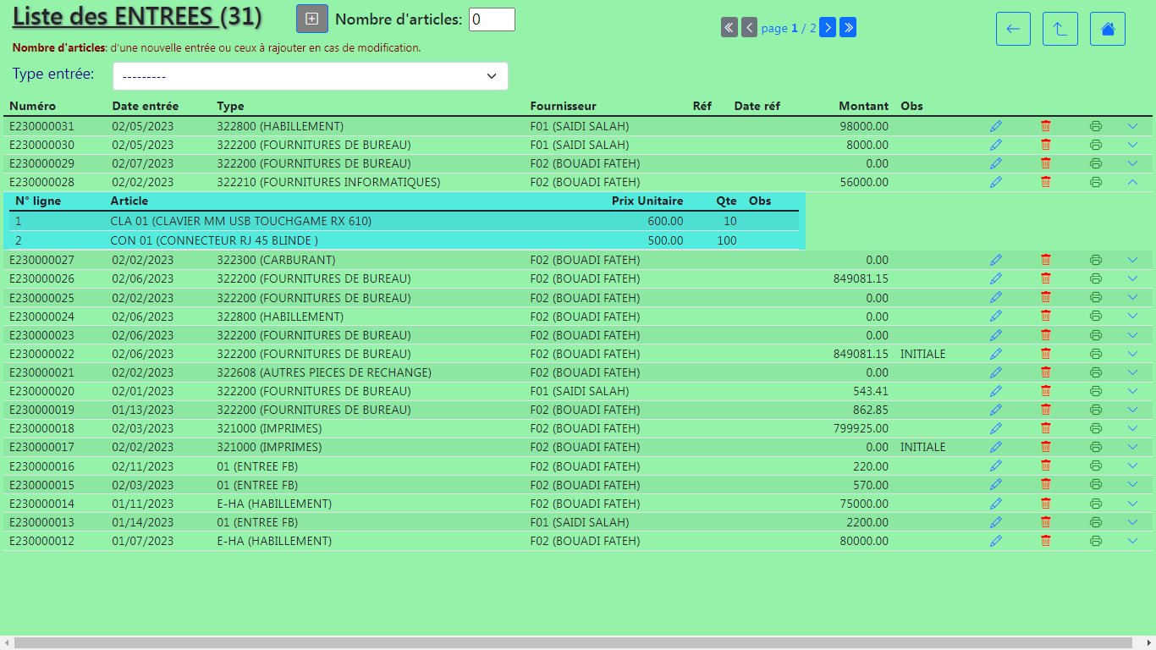The width and height of the screenshot is (1156, 650).
Task: Print entry E230000029 with printer icon
Action: pyautogui.click(x=1096, y=163)
